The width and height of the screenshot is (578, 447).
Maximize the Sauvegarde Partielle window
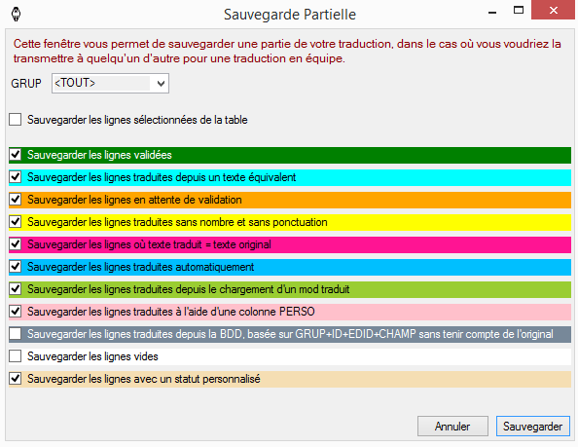519,11
